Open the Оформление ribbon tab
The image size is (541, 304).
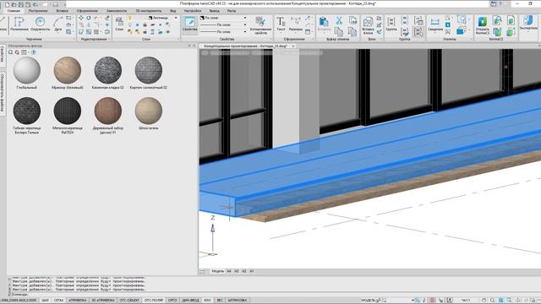(x=87, y=11)
